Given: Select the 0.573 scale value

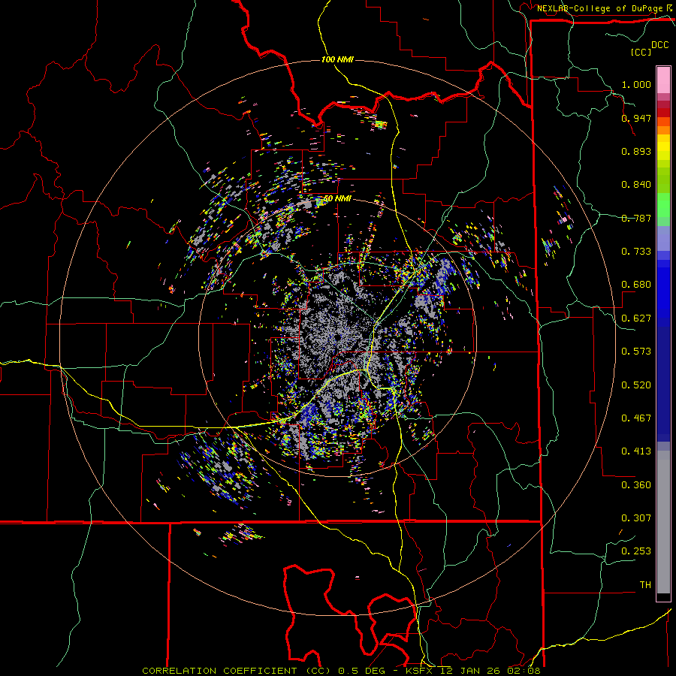Looking at the screenshot, I should click(x=636, y=352).
